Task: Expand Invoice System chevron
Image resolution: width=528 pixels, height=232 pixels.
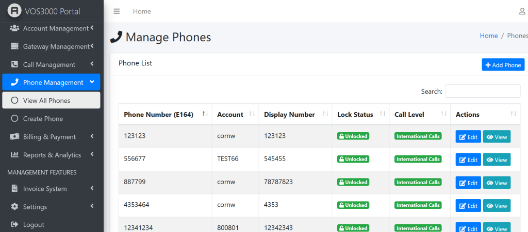Action: click(92, 188)
